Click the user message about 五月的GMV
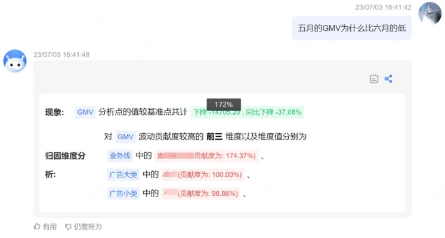The image size is (445, 238). click(x=351, y=28)
